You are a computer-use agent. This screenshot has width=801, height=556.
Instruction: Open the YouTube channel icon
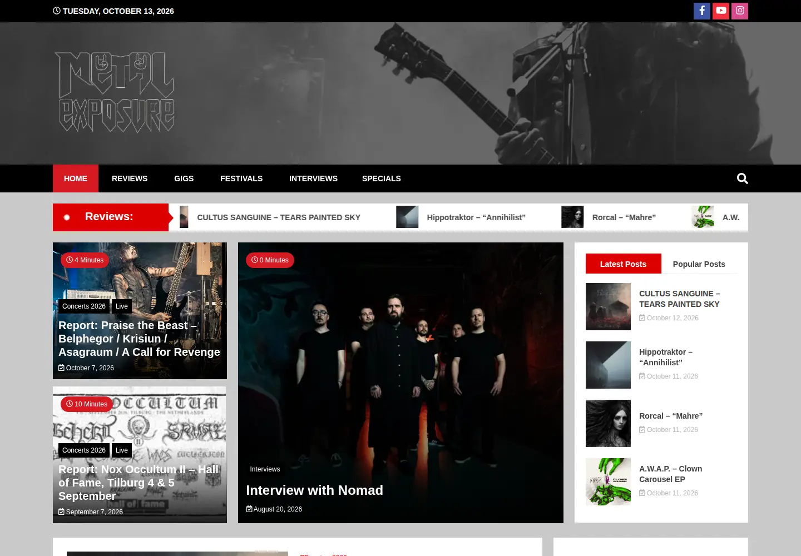[721, 11]
